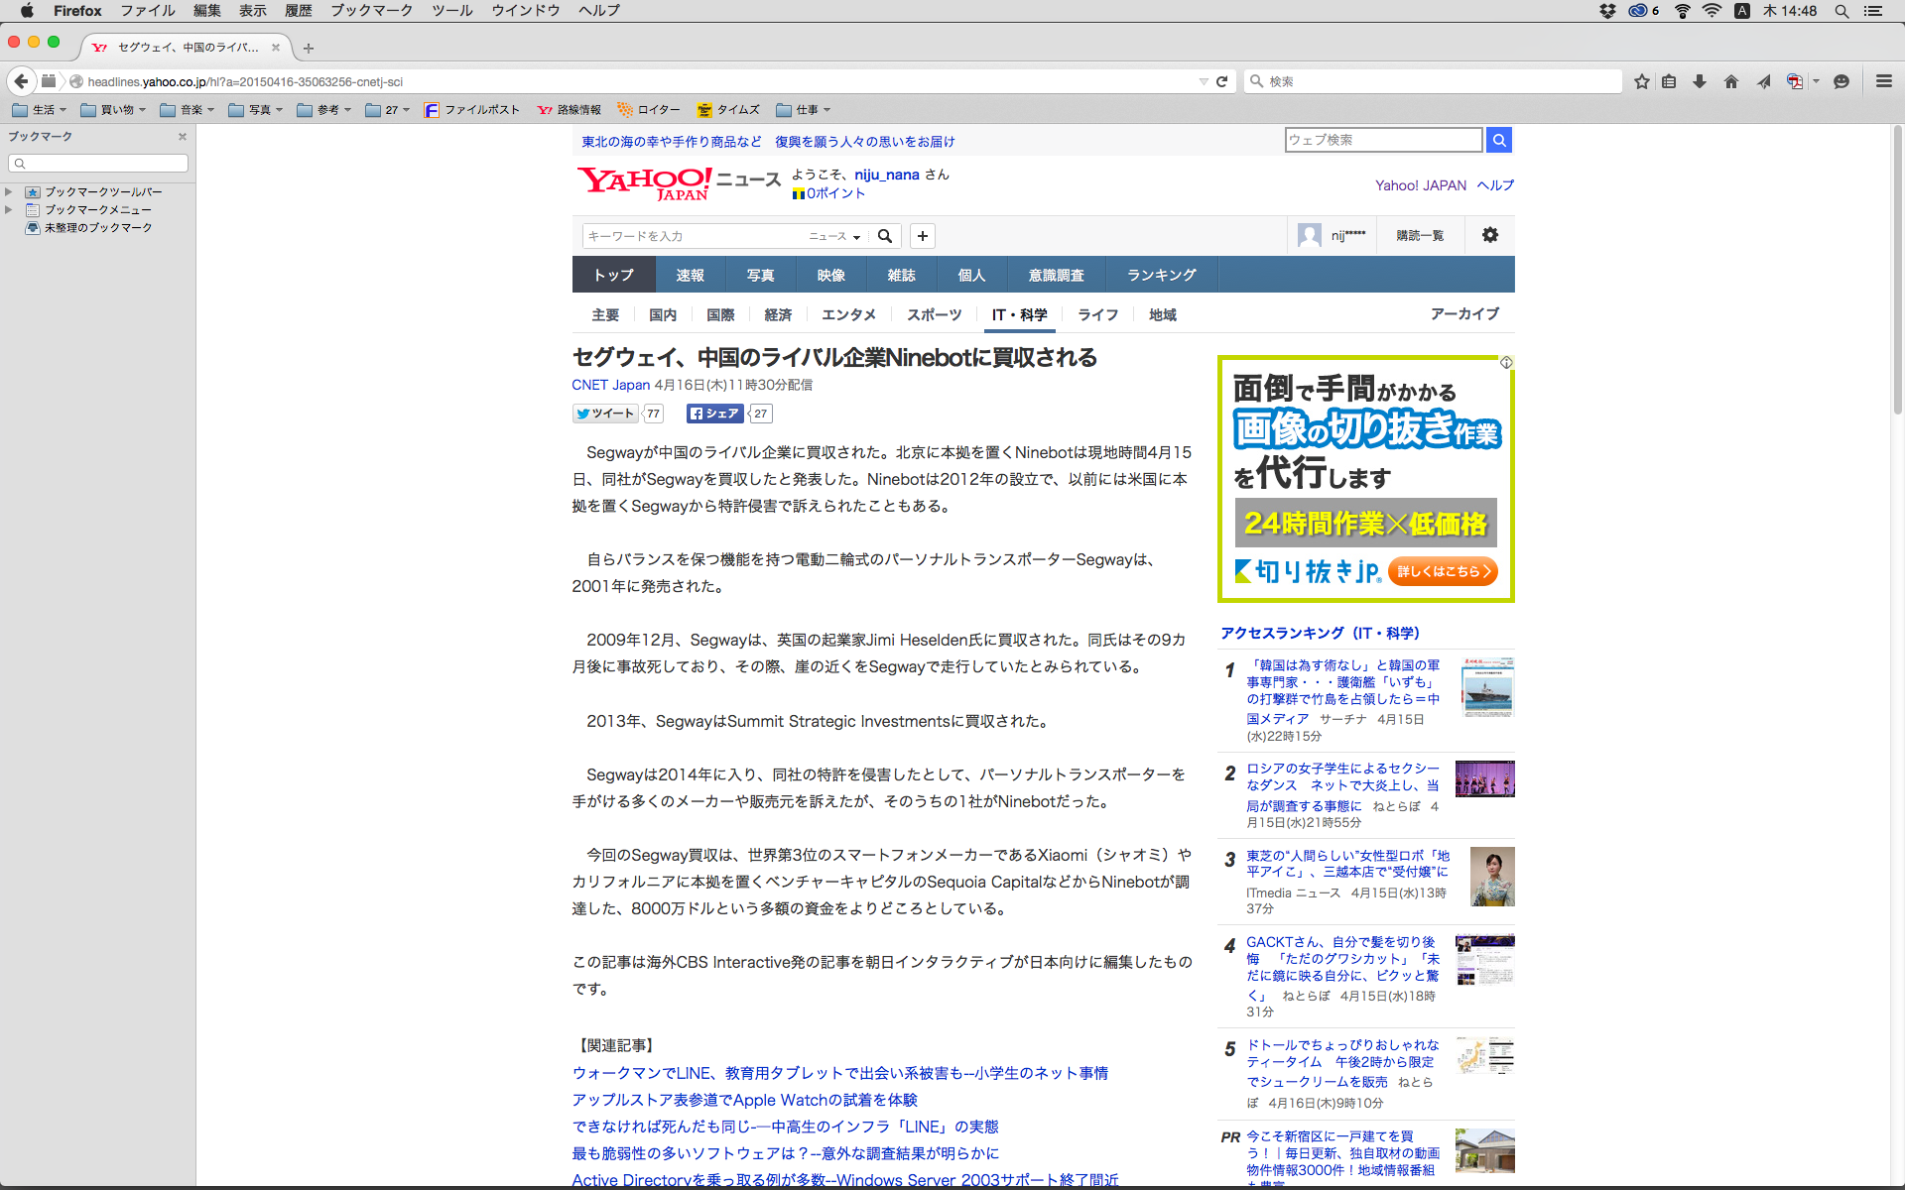1905x1190 pixels.
Task: Close the bookmarks sidebar panel
Action: point(183,137)
